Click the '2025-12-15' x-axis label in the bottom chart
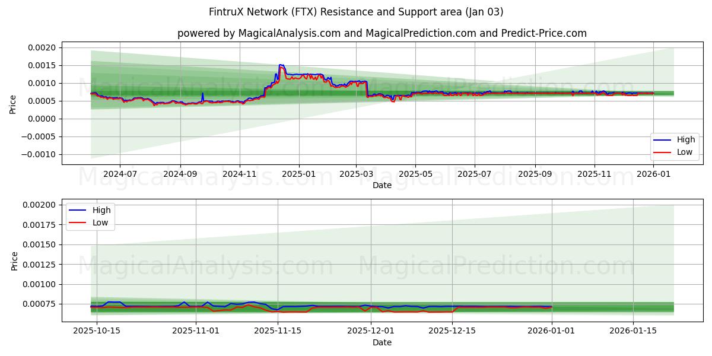Viewport: 712px width, 356px height. 452,331
